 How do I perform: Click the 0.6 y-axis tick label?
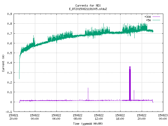pyautogui.click(x=9, y=43)
